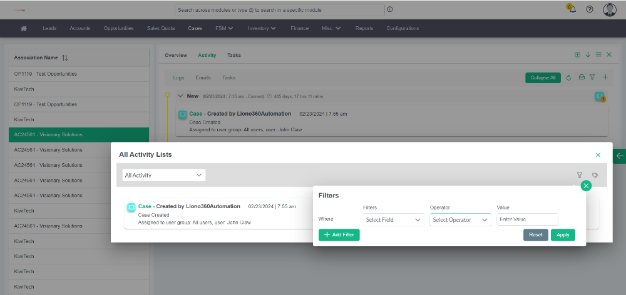Open the Reports menu item
The width and height of the screenshot is (626, 295).
pos(364,28)
